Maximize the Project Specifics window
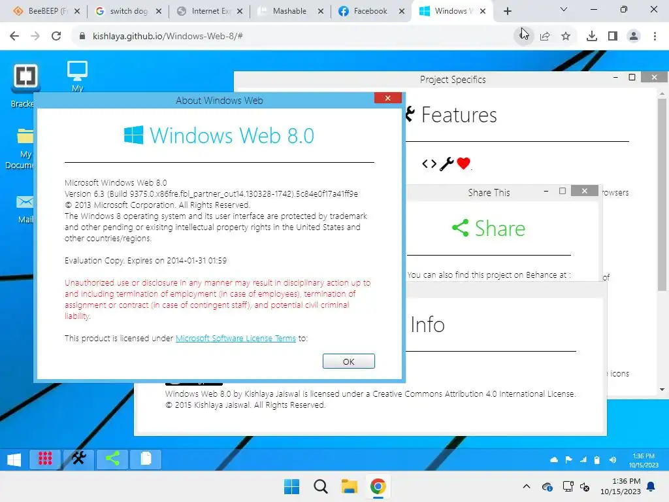Viewport: 669px width, 502px height. tap(632, 77)
